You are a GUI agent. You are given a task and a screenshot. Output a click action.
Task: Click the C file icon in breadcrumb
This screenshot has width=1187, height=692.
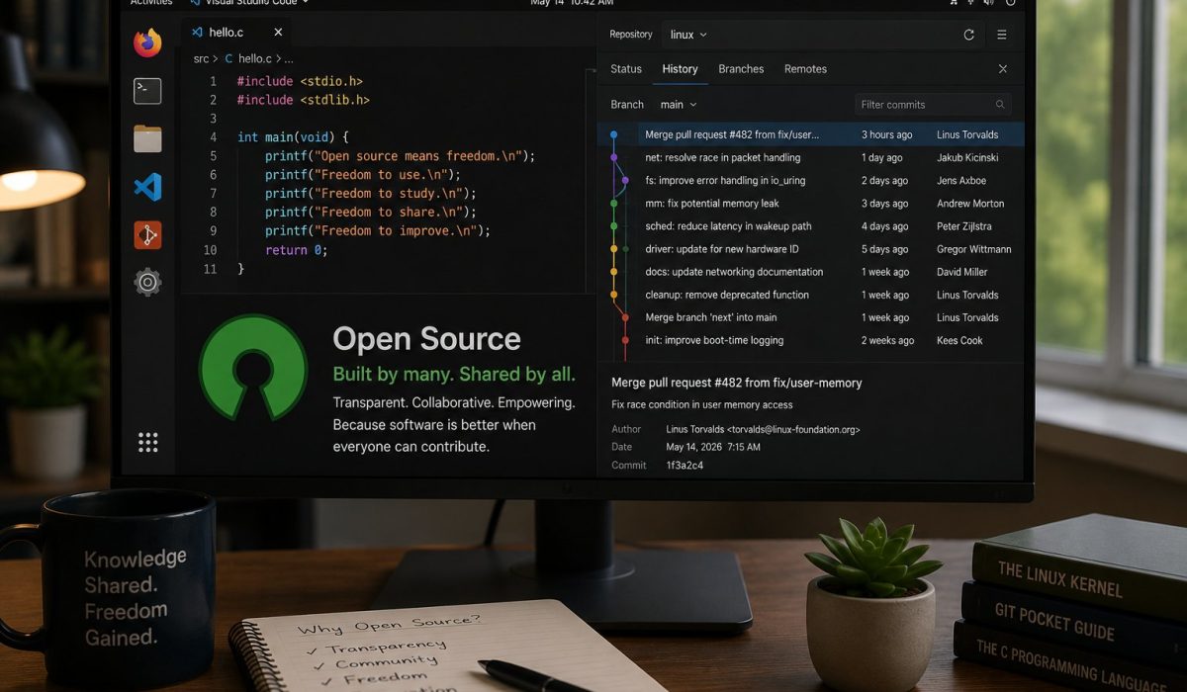click(x=228, y=59)
